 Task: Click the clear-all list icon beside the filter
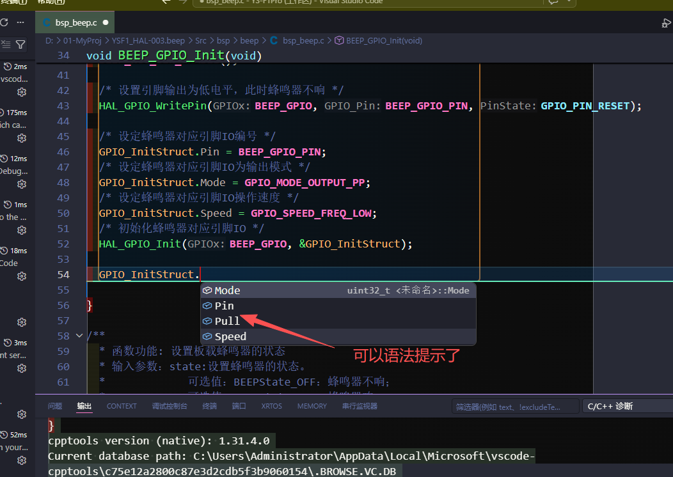[x=6, y=44]
